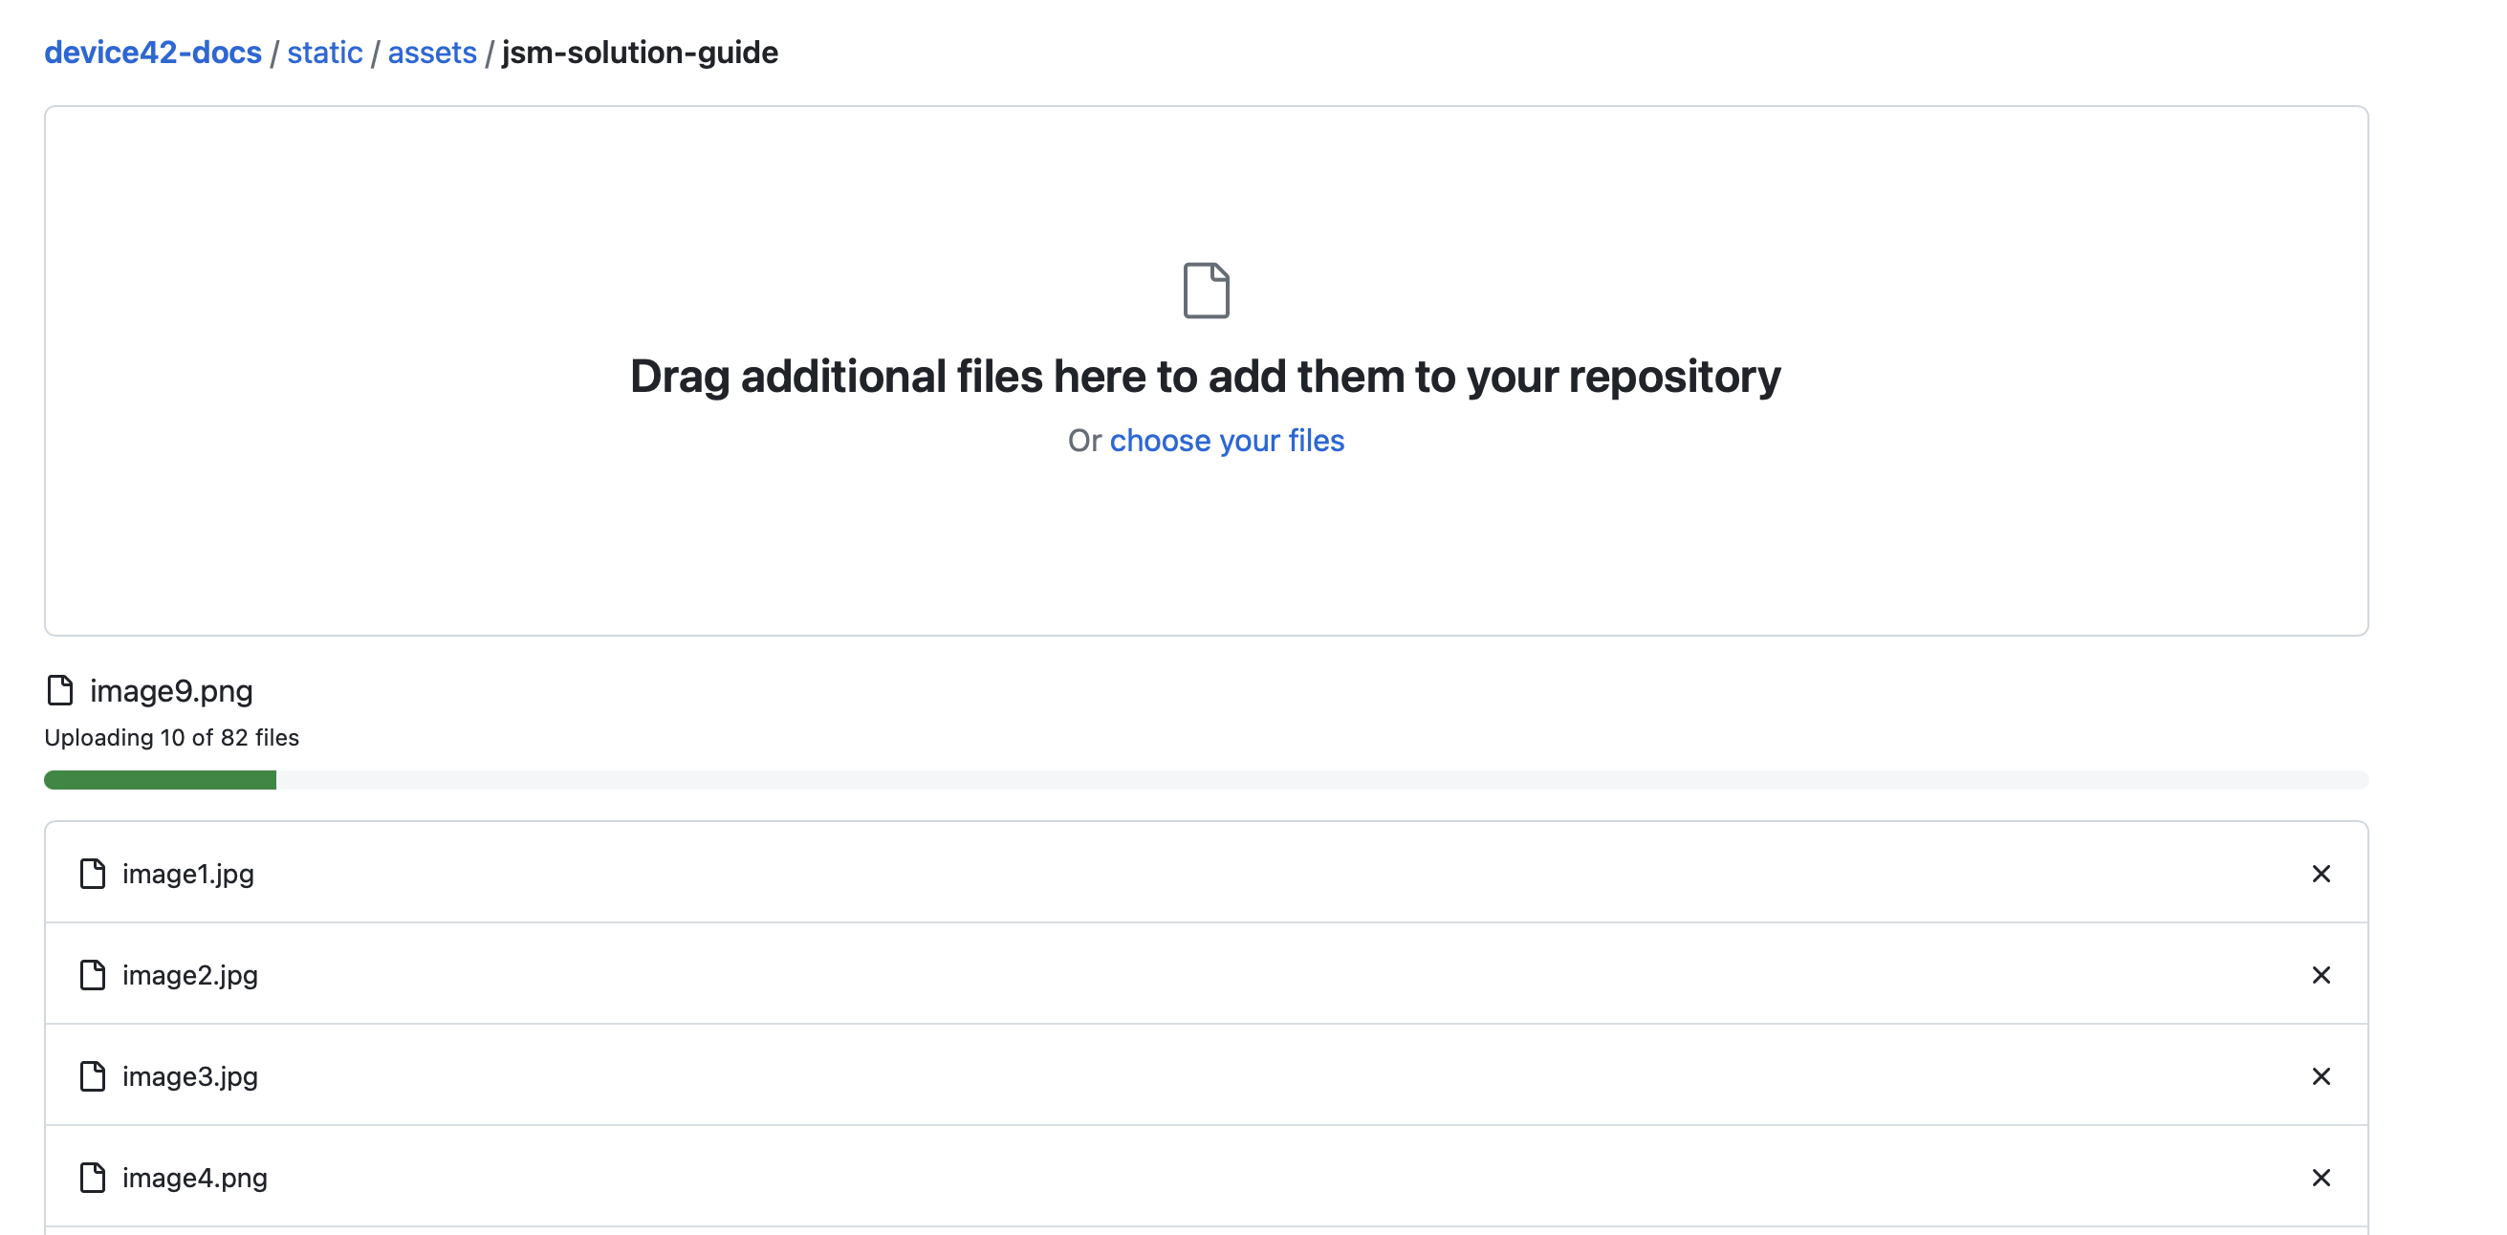The image size is (2507, 1235).
Task: Click the document icon above the drag area
Action: [x=1206, y=289]
